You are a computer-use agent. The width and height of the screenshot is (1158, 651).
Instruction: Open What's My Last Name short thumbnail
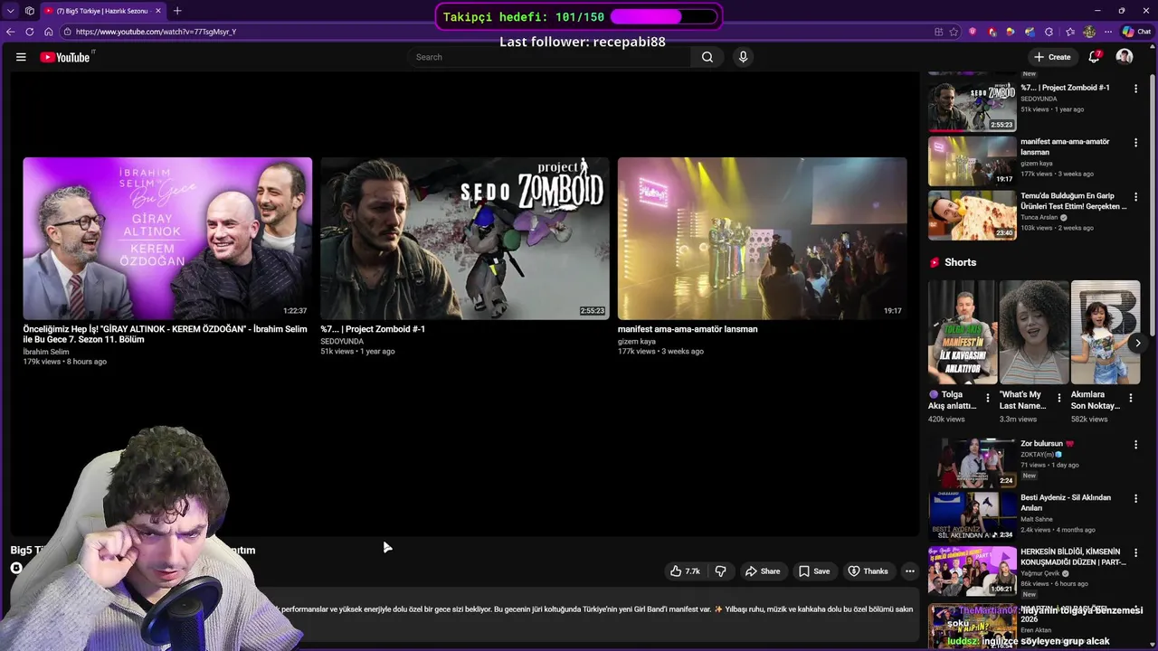pyautogui.click(x=1034, y=333)
